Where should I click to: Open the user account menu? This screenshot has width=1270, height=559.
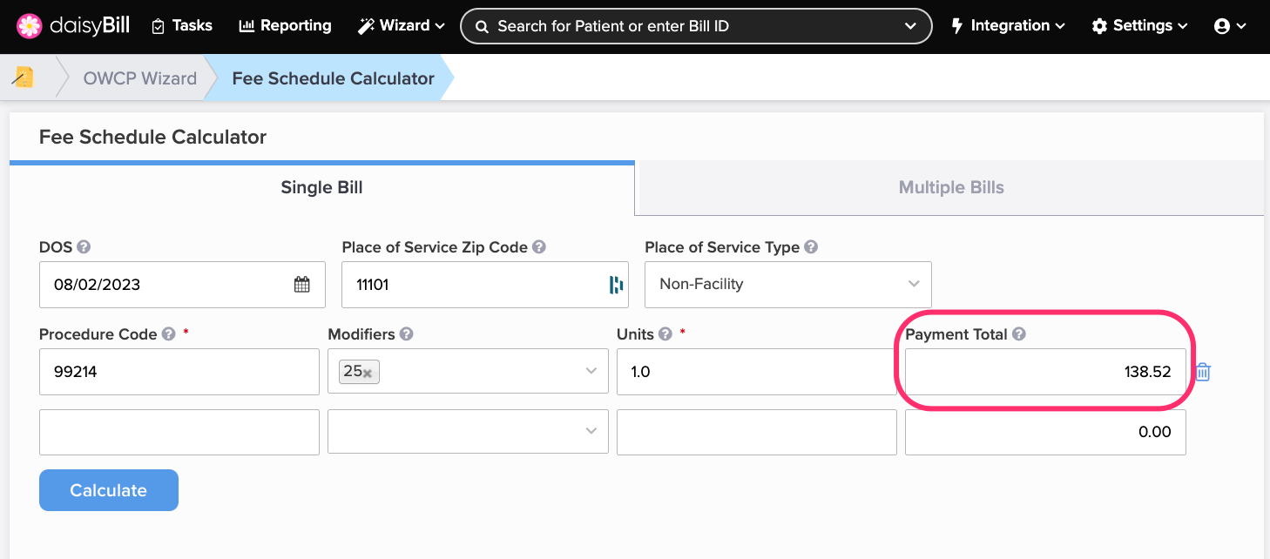pyautogui.click(x=1230, y=26)
